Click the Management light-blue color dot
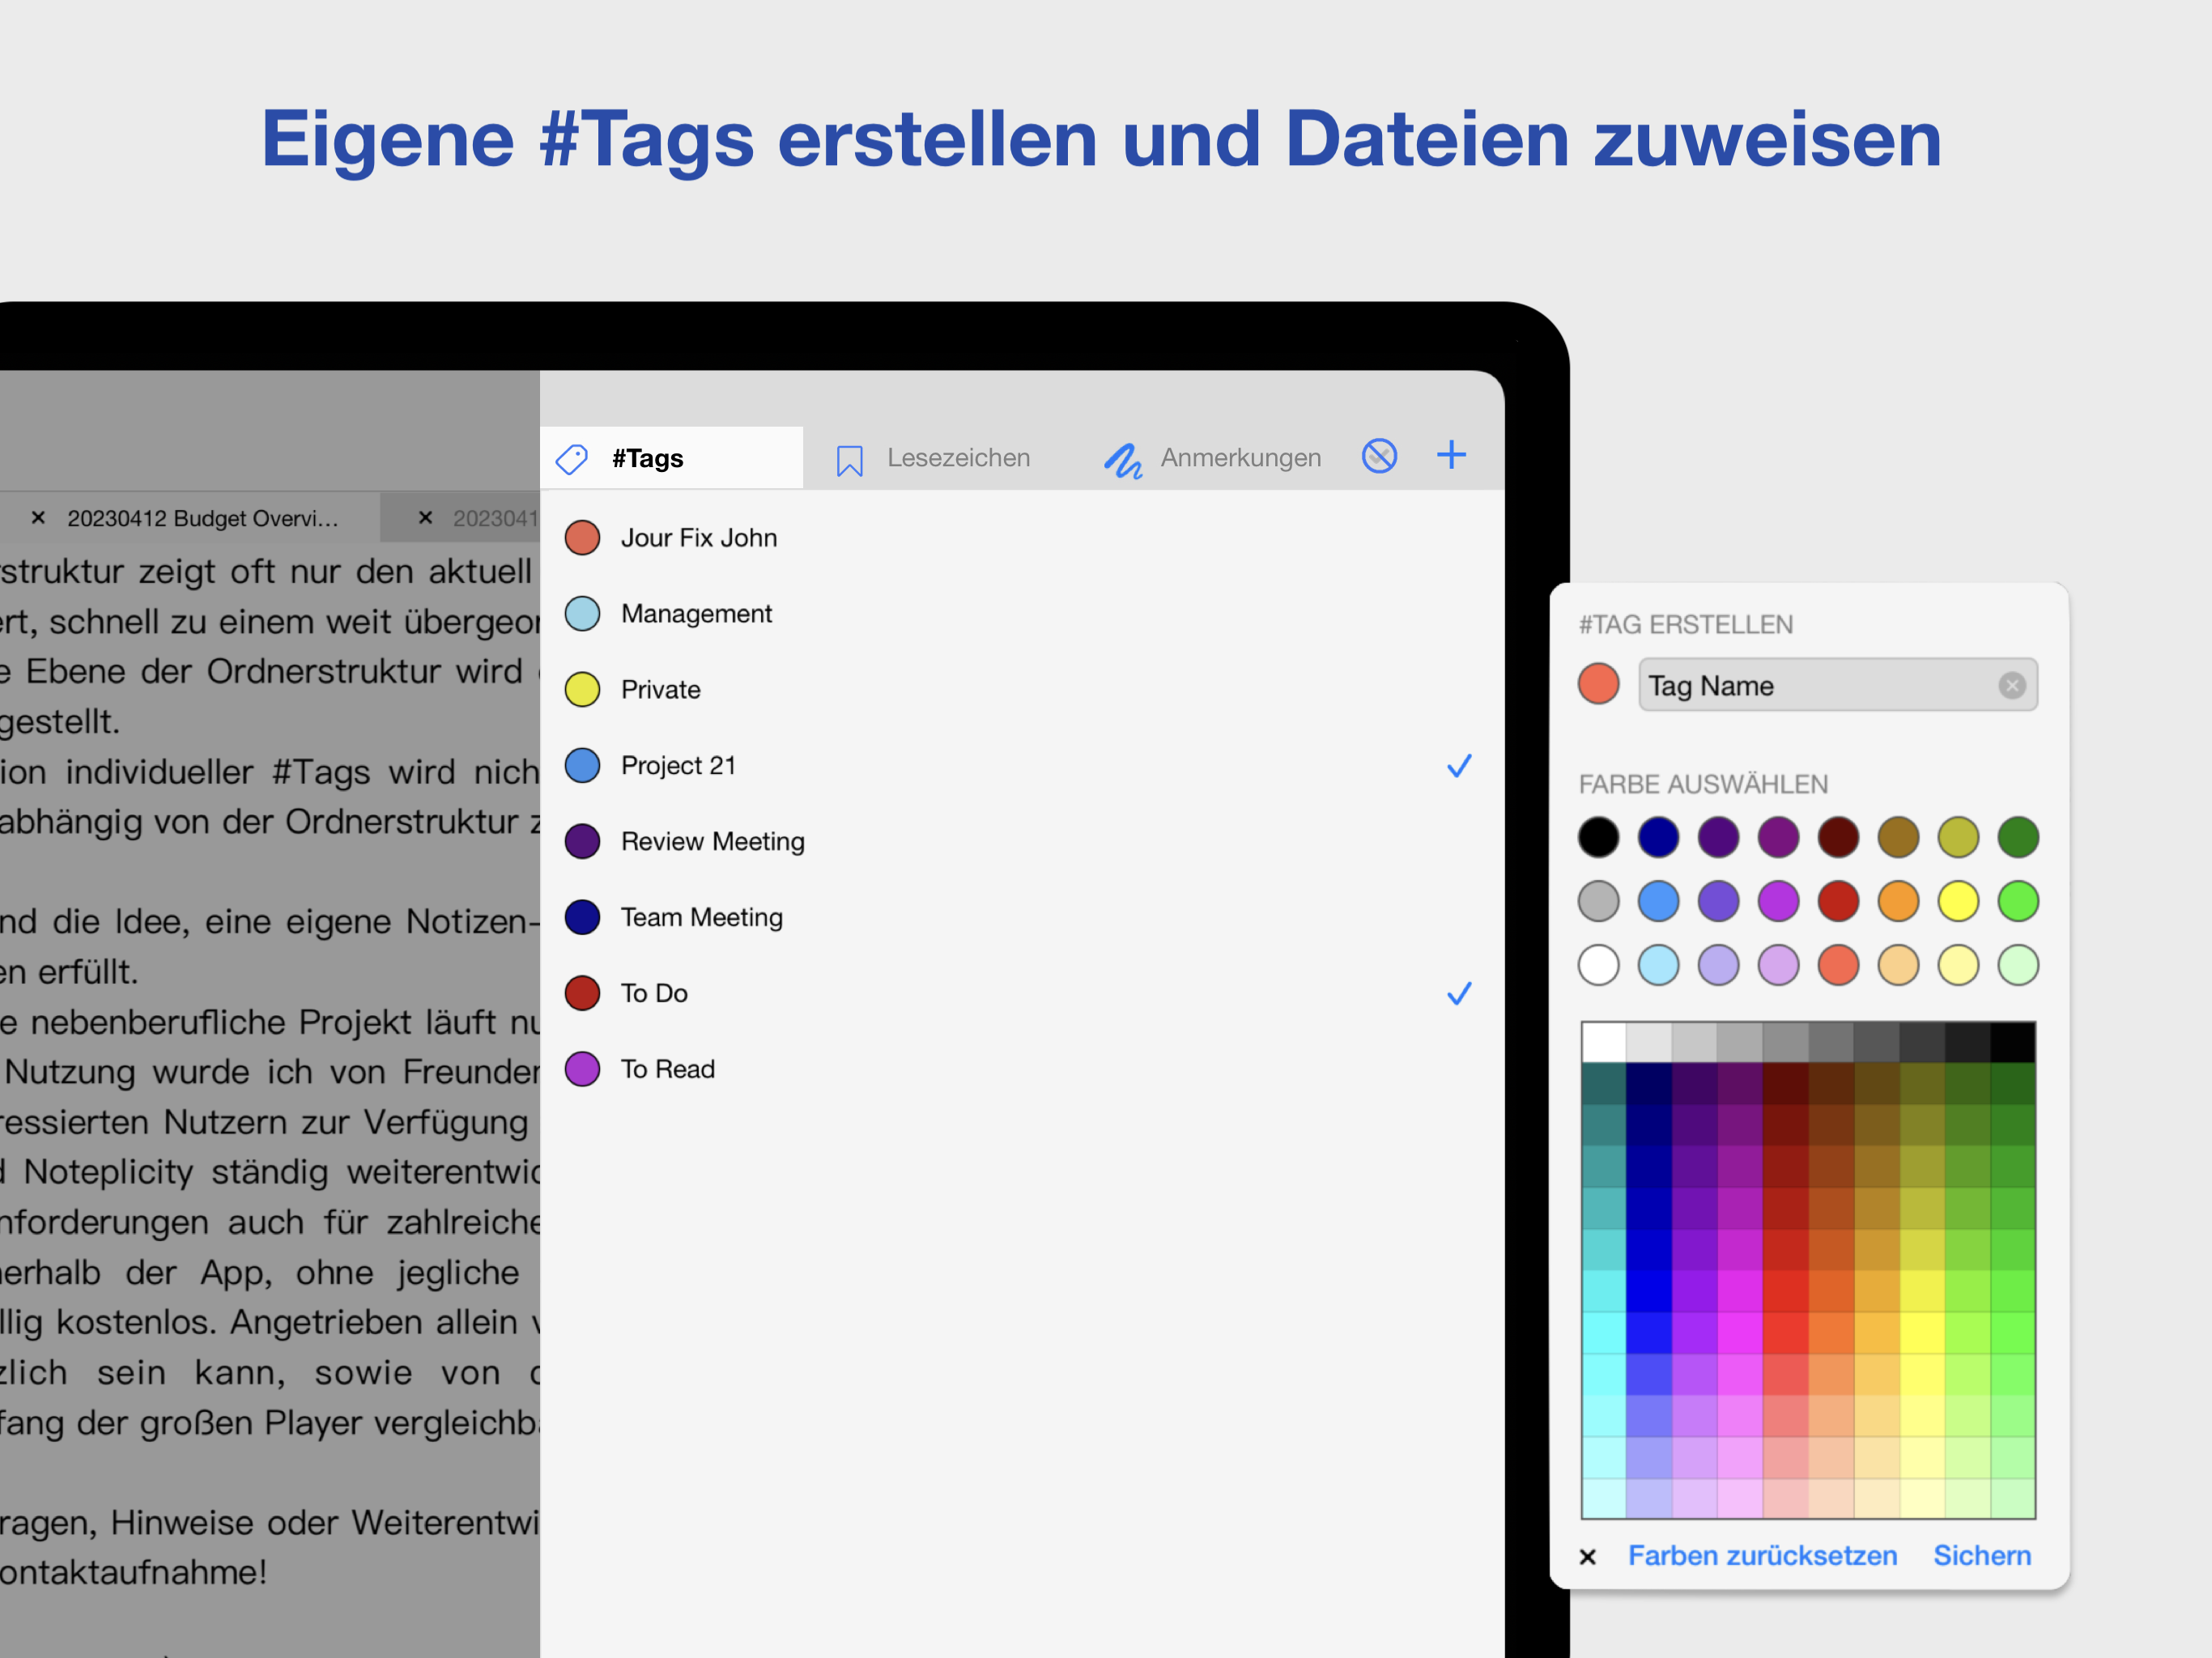Viewport: 2212px width, 1658px height. 582,614
